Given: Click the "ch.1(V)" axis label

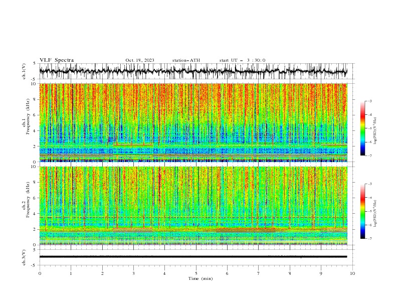Looking at the screenshot, I should (24, 71).
